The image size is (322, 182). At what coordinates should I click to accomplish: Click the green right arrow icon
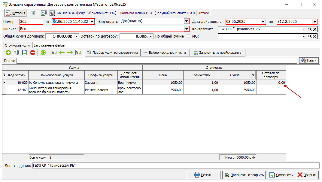pos(70,53)
